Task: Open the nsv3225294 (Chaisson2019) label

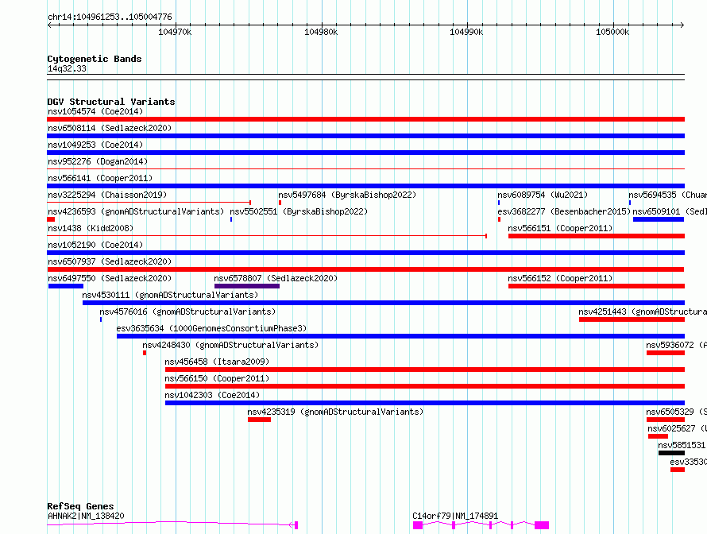Action: pyautogui.click(x=107, y=195)
